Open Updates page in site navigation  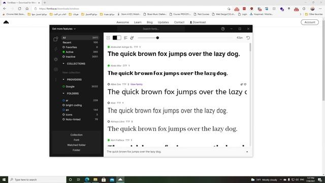coord(164,22)
